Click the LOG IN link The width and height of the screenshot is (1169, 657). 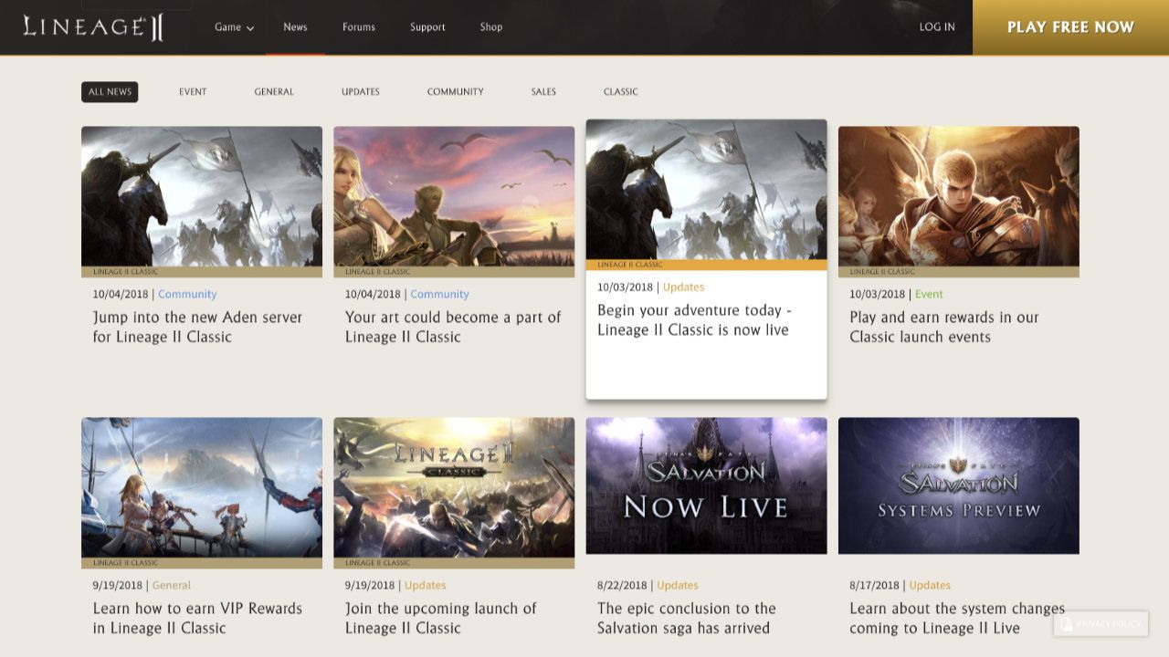click(937, 27)
